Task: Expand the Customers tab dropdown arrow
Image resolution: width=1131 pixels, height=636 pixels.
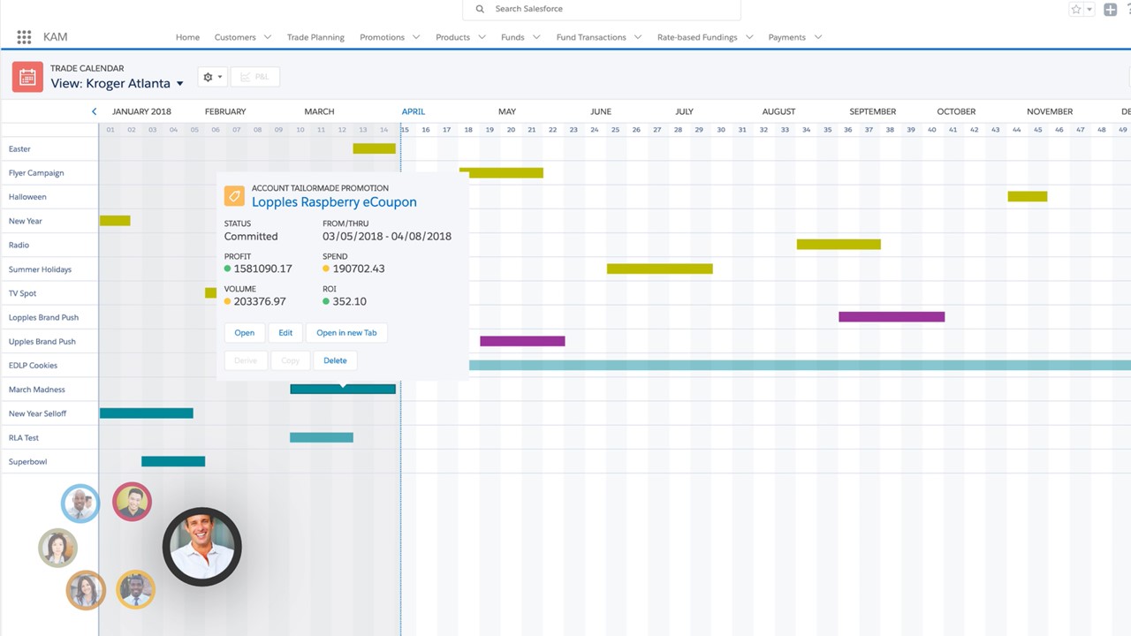Action: [x=268, y=37]
